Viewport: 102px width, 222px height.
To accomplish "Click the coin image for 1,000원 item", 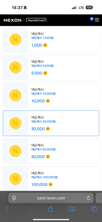I will tap(15, 40).
